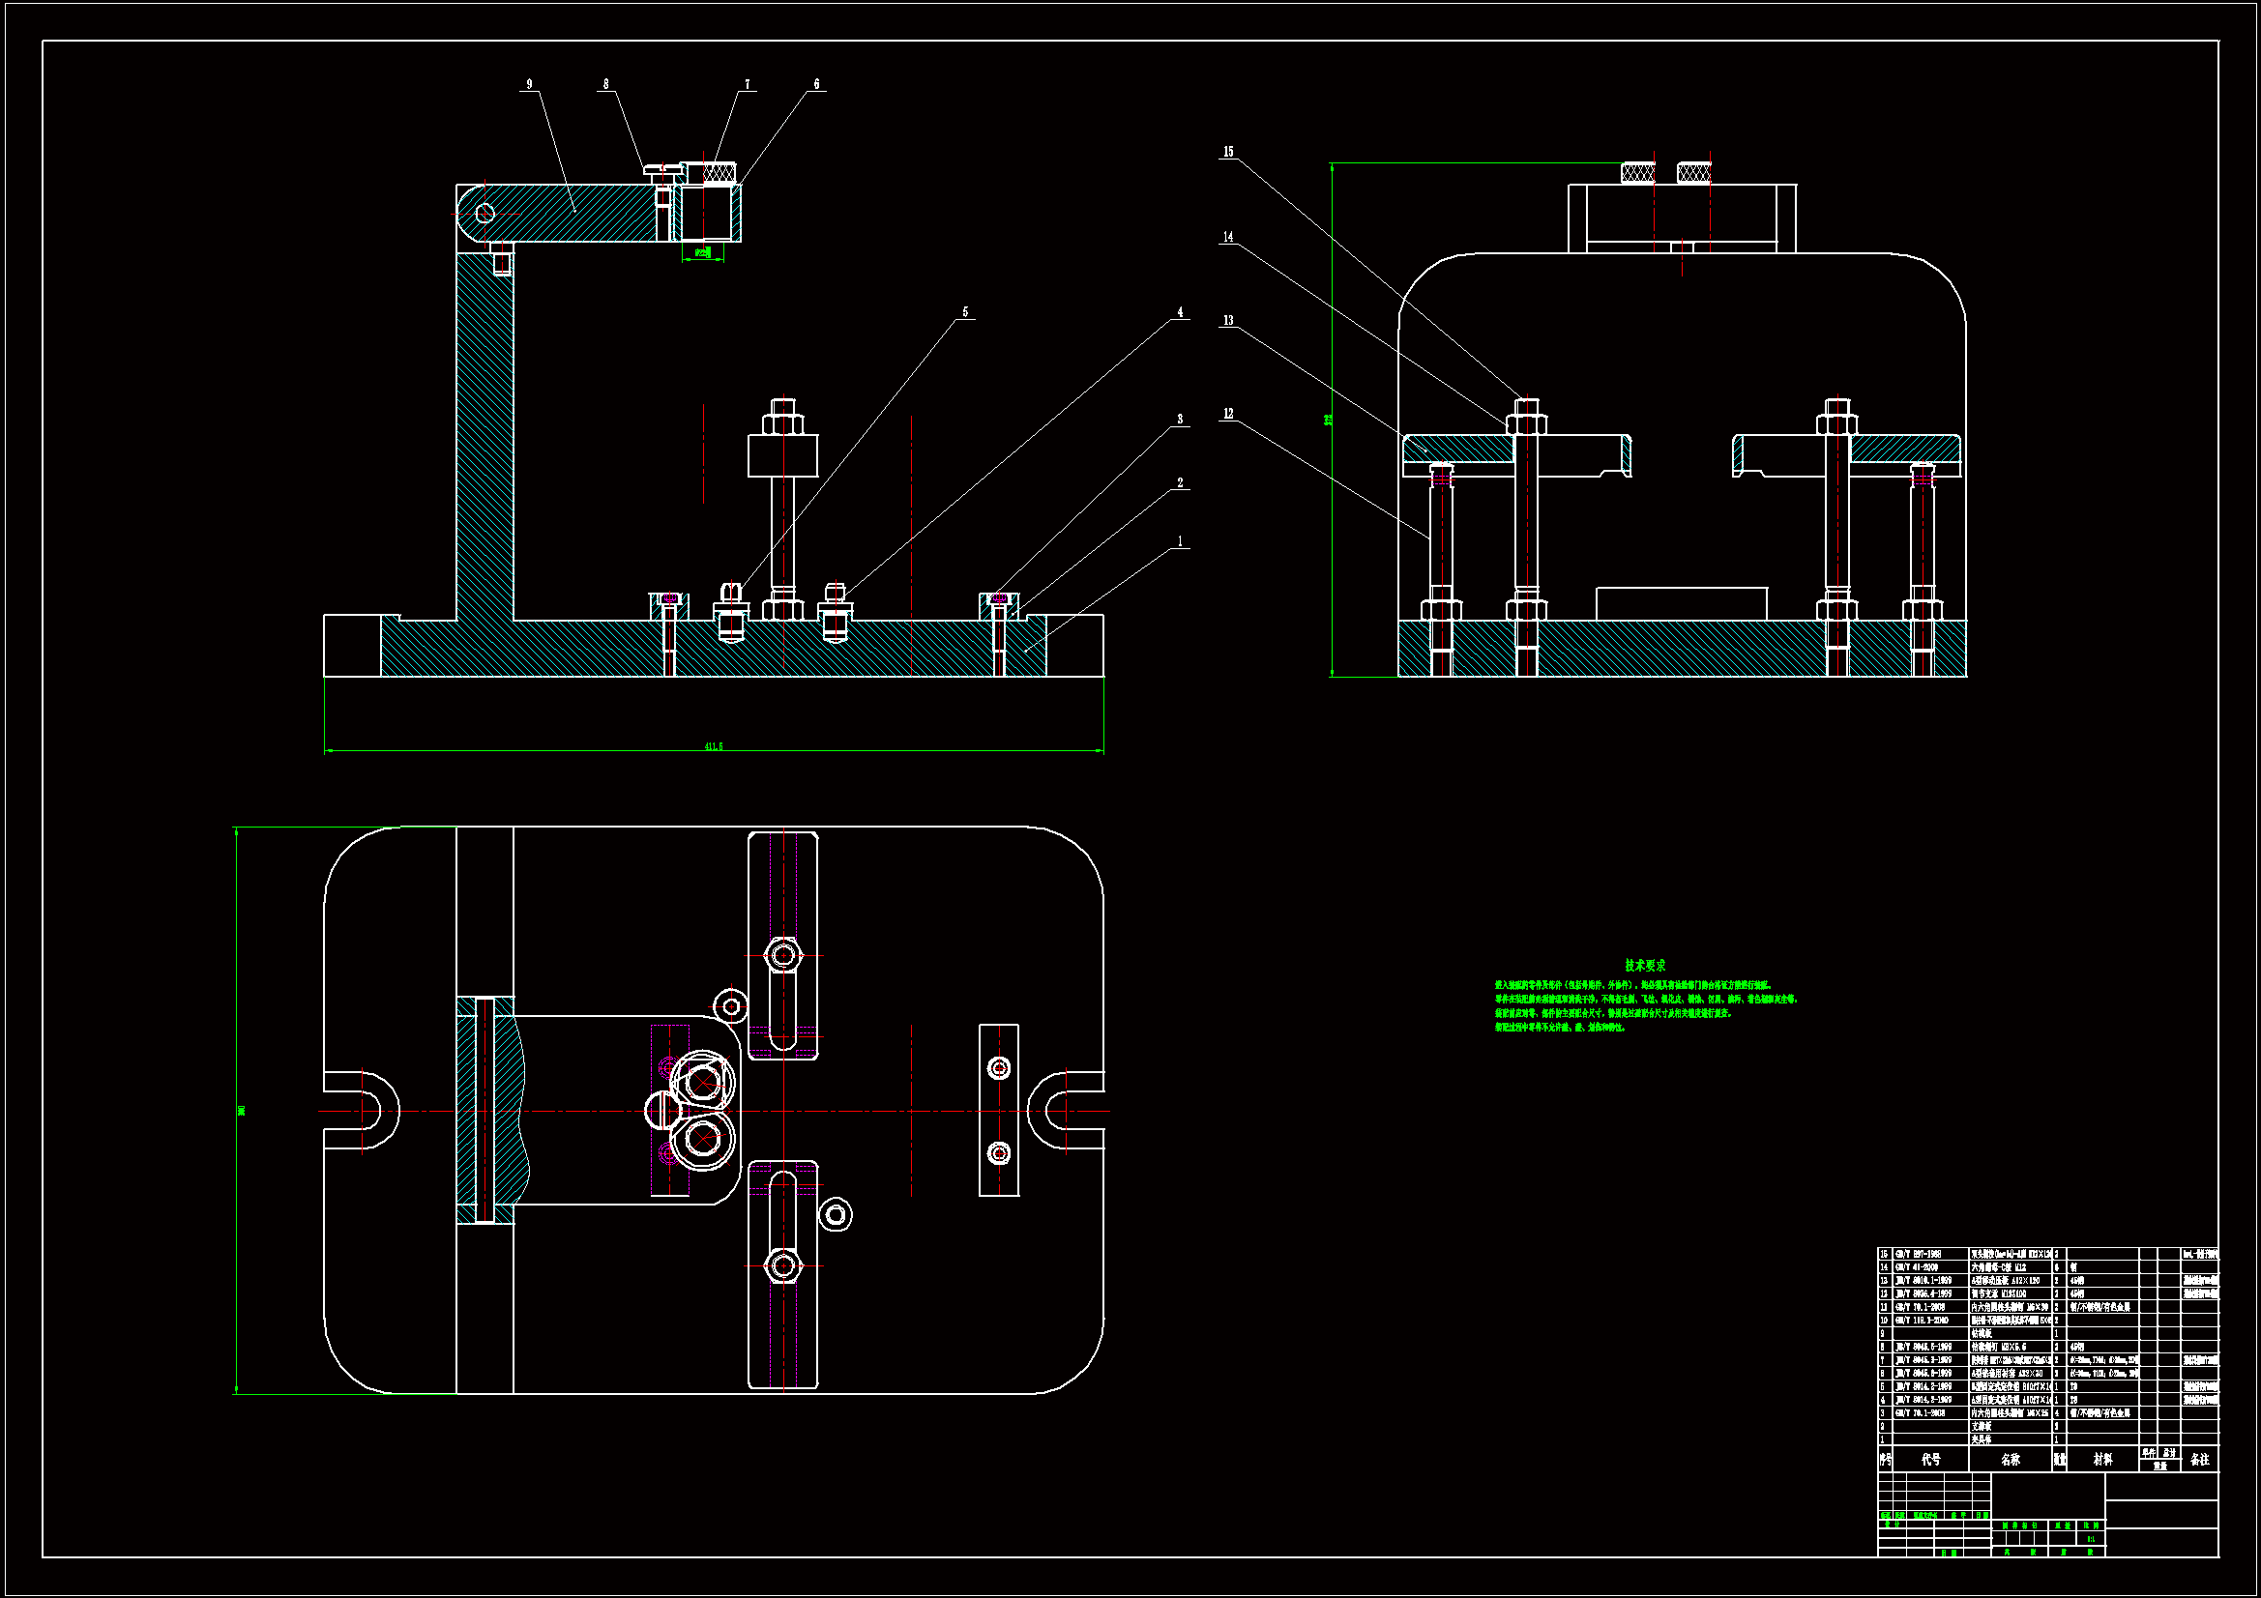Select the 代号 column header in parts list

coord(1930,1459)
